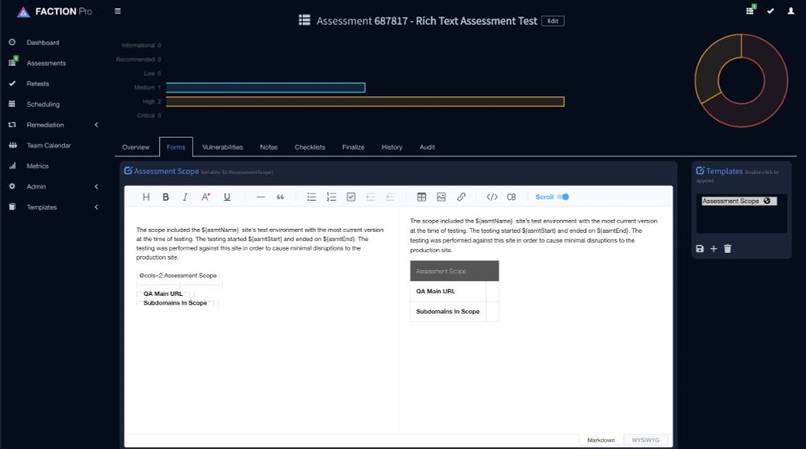This screenshot has height=449, width=806.
Task: Switch to the History tab
Action: click(392, 147)
